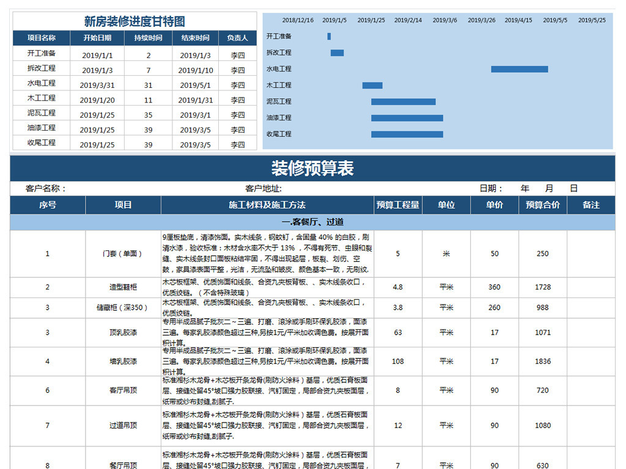Image resolution: width=626 pixels, height=469 pixels.
Task: Click the 负责人 header cell
Action: pyautogui.click(x=237, y=38)
